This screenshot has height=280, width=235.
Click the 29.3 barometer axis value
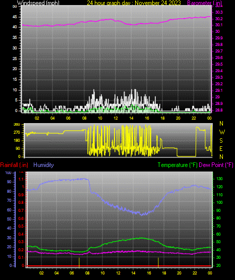click(x=219, y=77)
